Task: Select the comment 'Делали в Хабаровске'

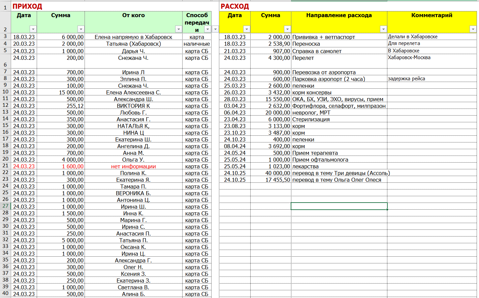Action: tap(432, 37)
